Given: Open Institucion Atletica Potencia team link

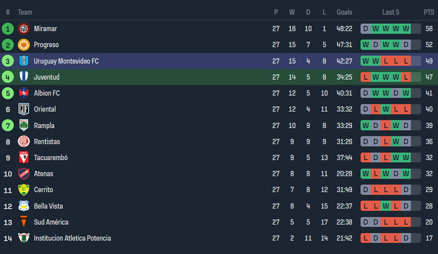Looking at the screenshot, I should click(72, 238).
